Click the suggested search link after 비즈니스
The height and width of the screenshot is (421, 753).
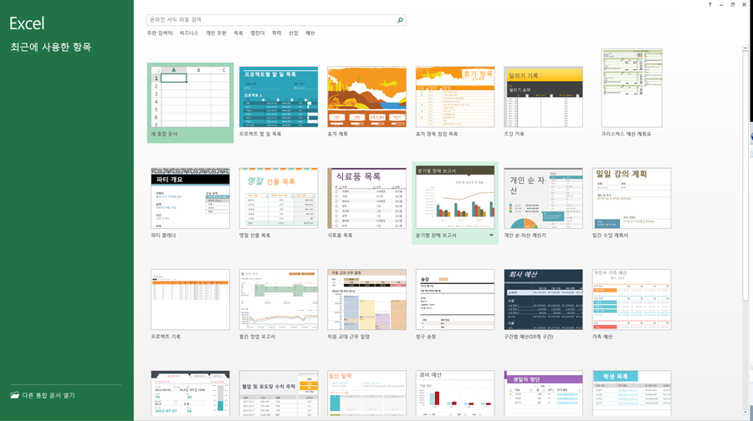(216, 33)
